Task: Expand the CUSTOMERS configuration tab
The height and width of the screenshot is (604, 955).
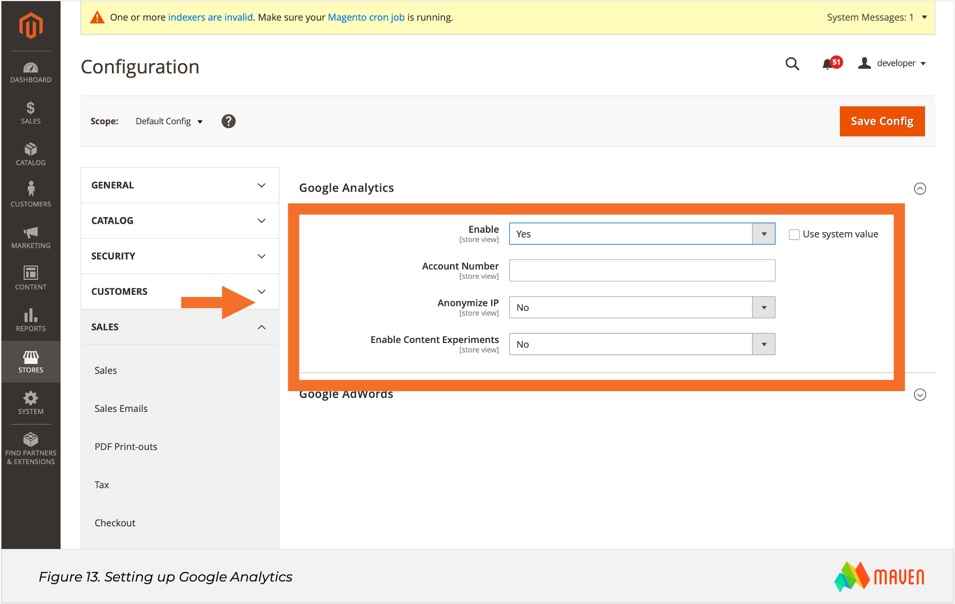Action: pyautogui.click(x=180, y=292)
